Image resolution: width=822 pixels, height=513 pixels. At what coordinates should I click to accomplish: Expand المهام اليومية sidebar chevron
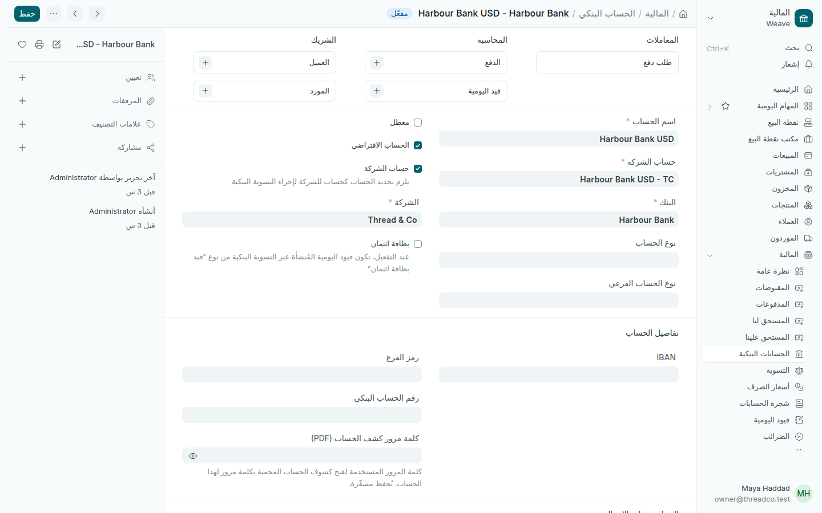710,107
